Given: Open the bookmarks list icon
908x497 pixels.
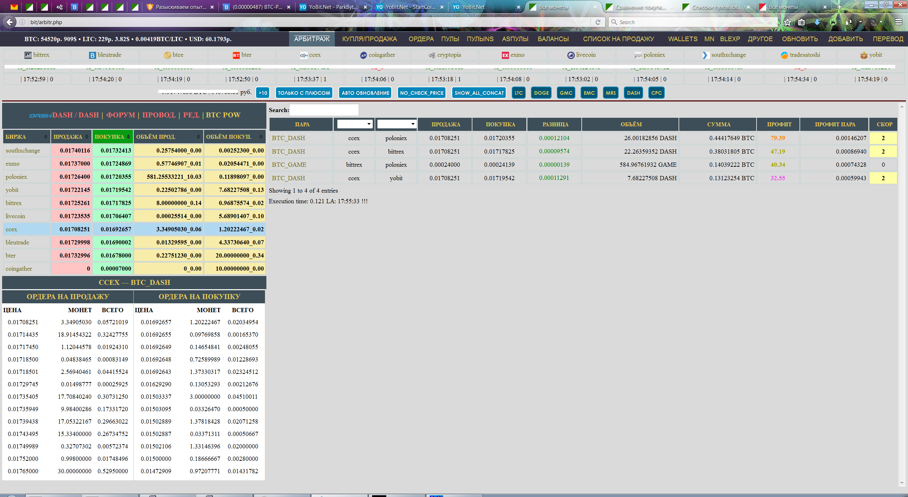Looking at the screenshot, I should pyautogui.click(x=801, y=22).
